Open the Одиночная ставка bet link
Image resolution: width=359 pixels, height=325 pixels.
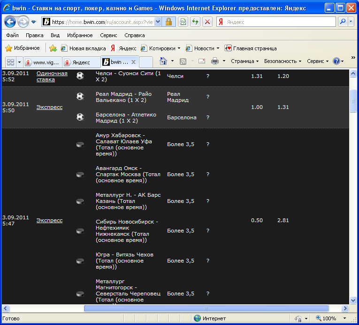(52, 77)
